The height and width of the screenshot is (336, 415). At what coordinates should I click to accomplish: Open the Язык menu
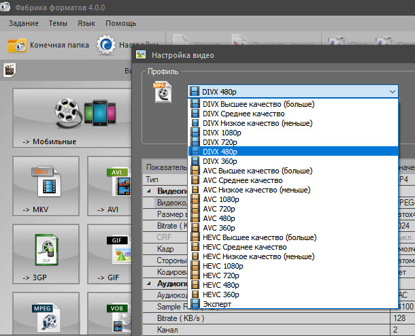point(86,22)
